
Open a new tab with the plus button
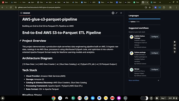point(160,2)
